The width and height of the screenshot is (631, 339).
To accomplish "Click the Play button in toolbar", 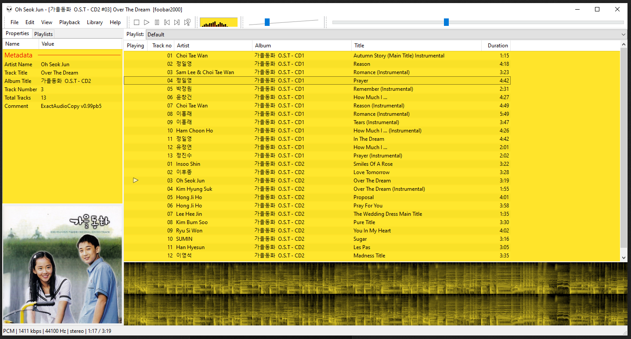I will pyautogui.click(x=147, y=22).
